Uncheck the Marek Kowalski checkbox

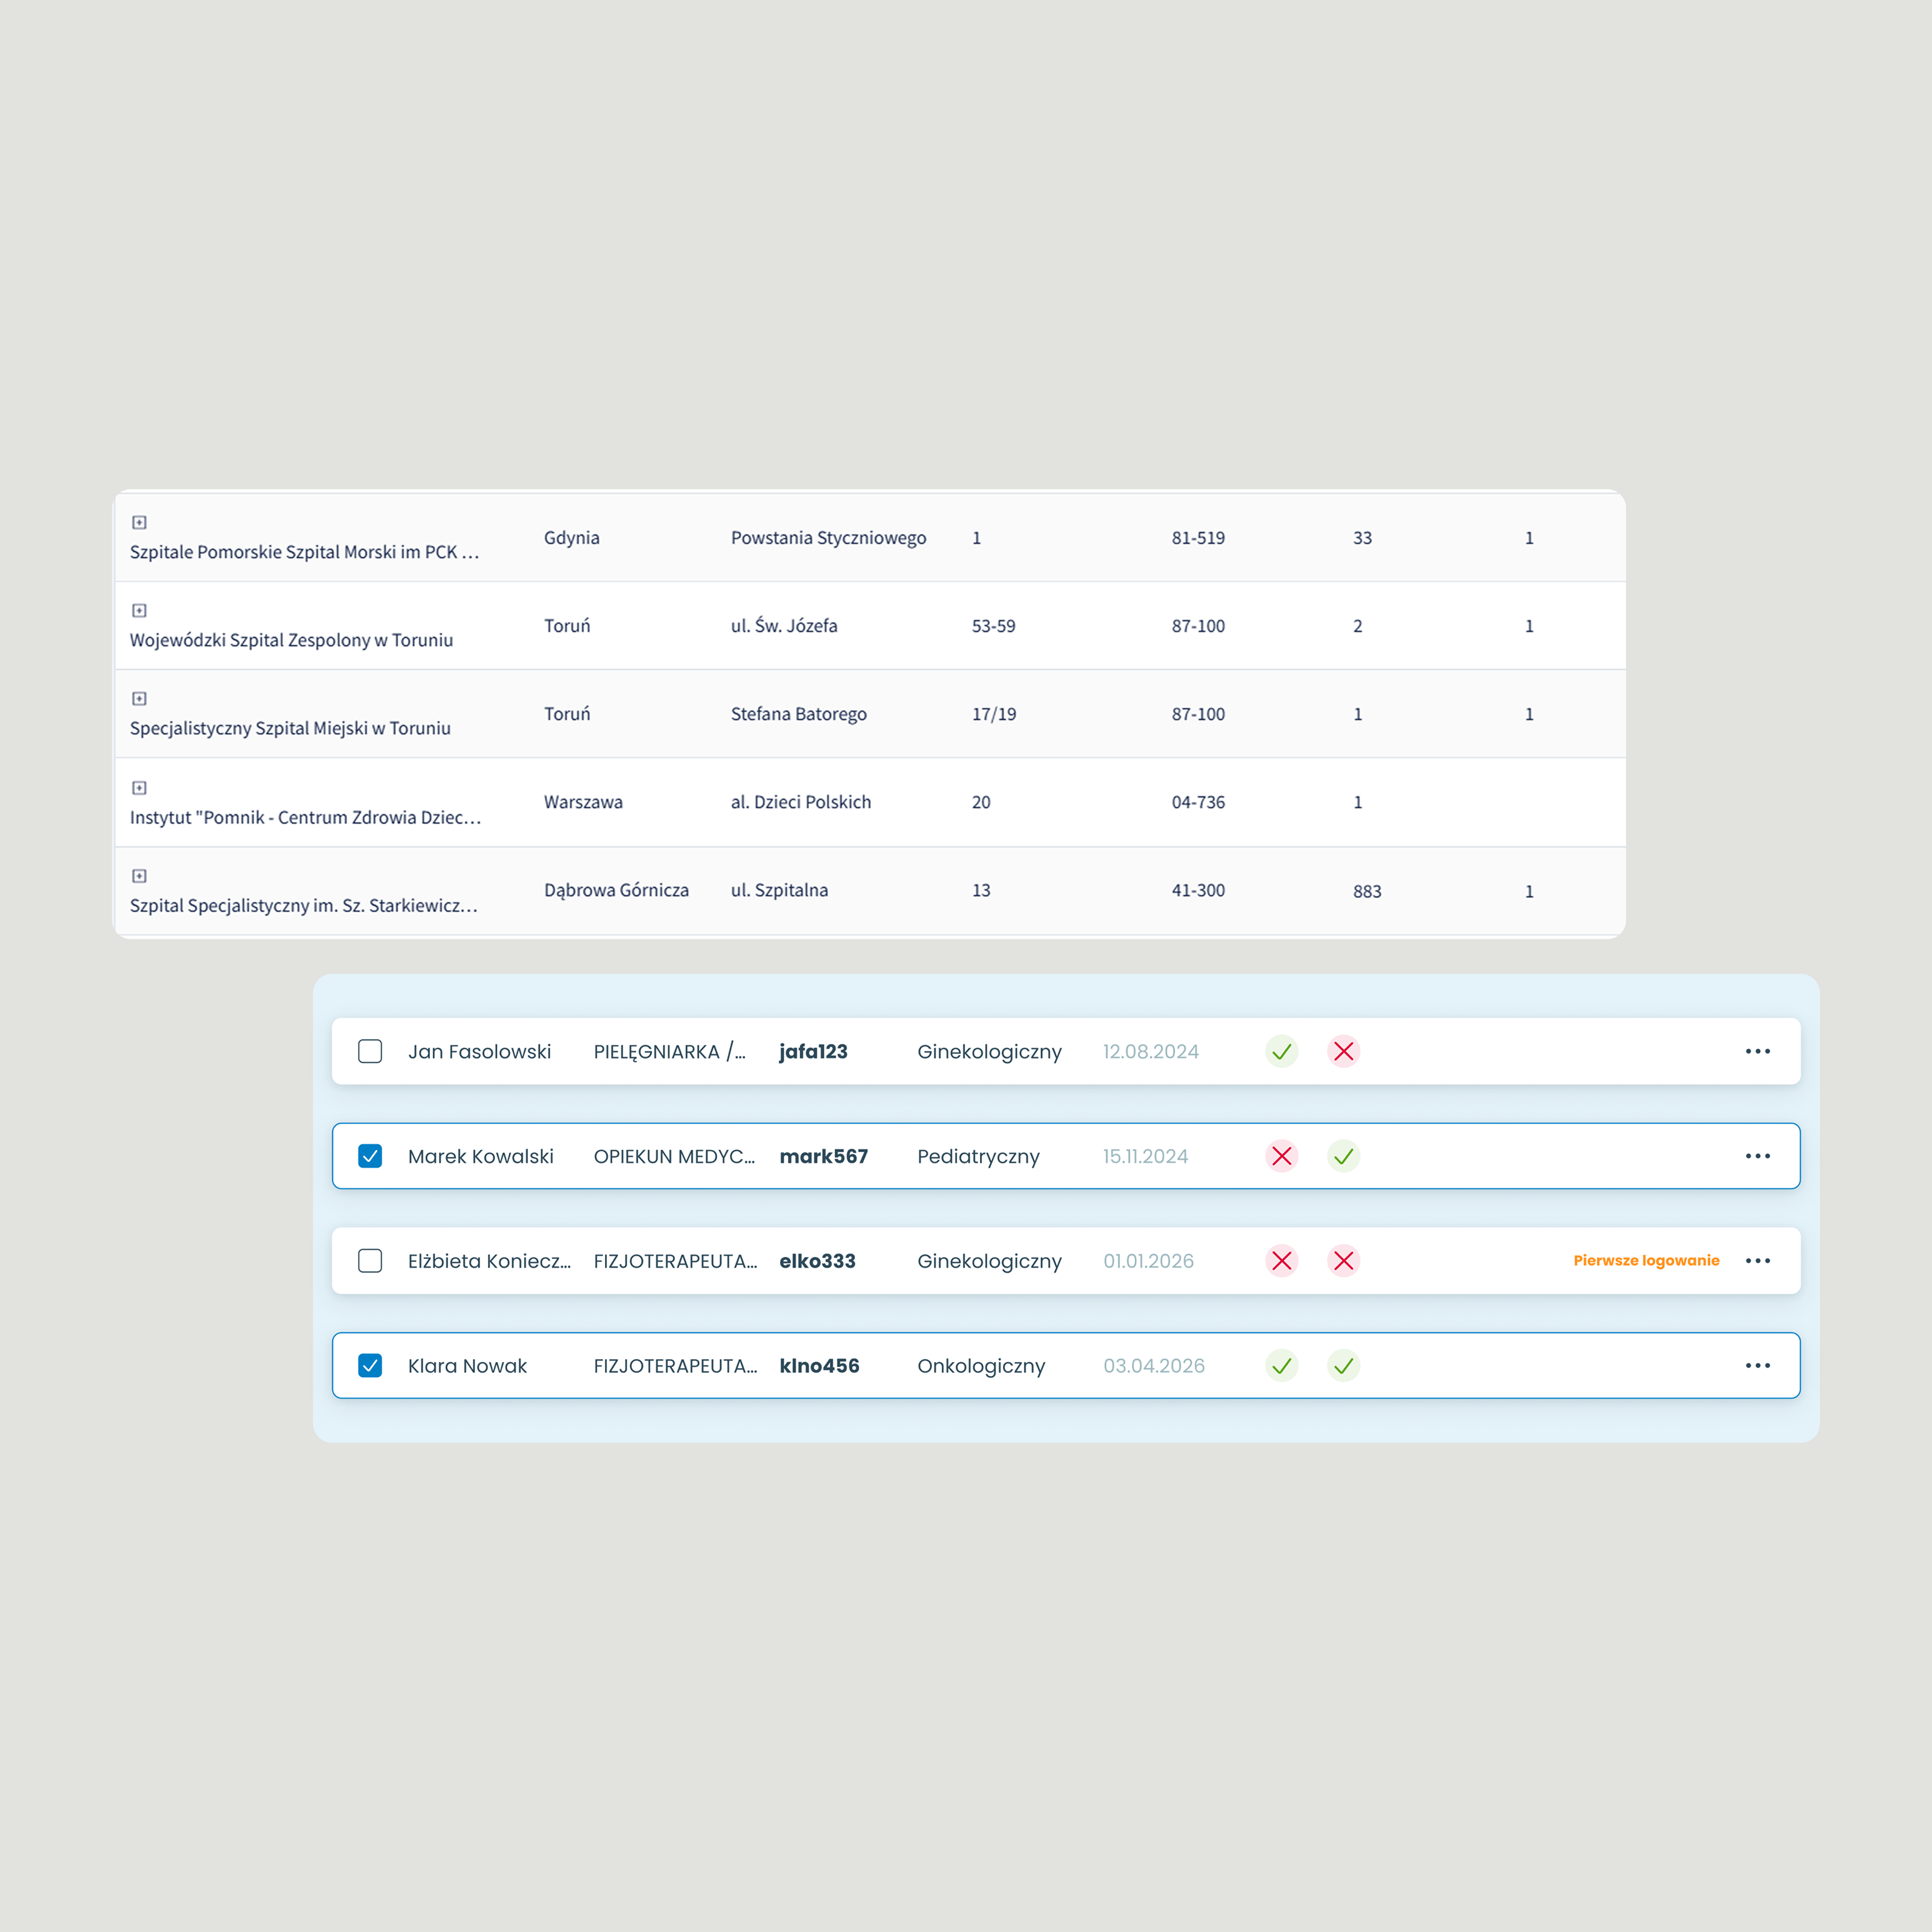click(370, 1156)
